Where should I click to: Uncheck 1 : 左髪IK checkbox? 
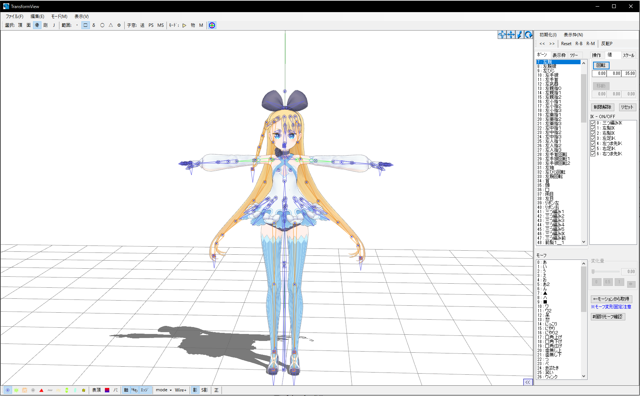point(593,128)
